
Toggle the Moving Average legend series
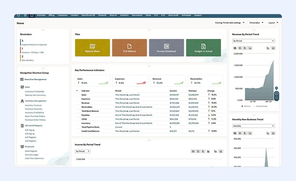(x=260, y=106)
